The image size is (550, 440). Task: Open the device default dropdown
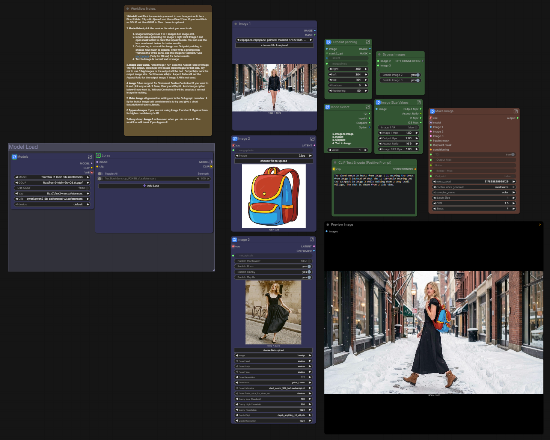coord(52,205)
